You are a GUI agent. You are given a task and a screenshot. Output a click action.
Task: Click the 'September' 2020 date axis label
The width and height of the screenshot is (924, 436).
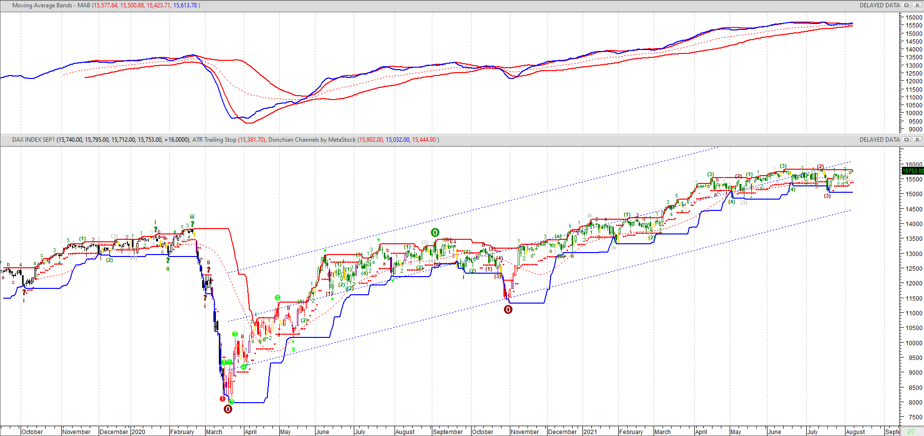click(448, 432)
